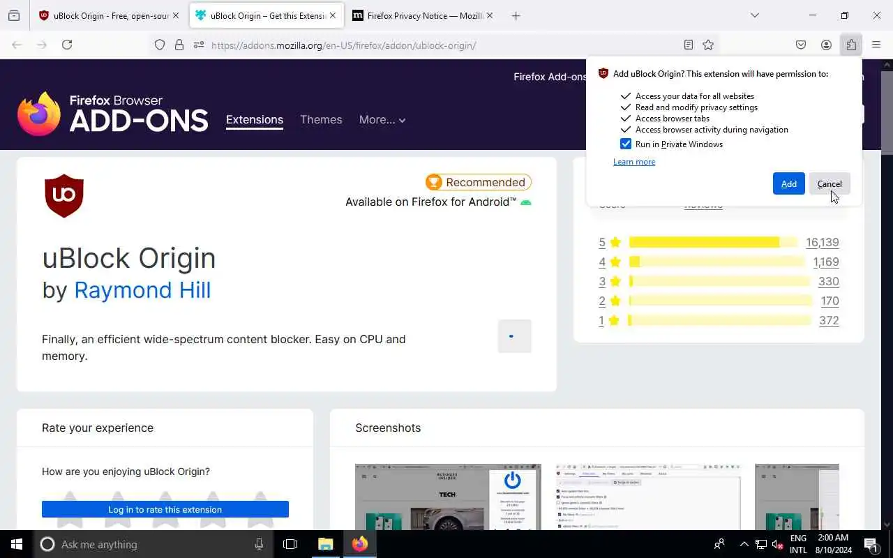Toggle Reader View icon

[689, 45]
